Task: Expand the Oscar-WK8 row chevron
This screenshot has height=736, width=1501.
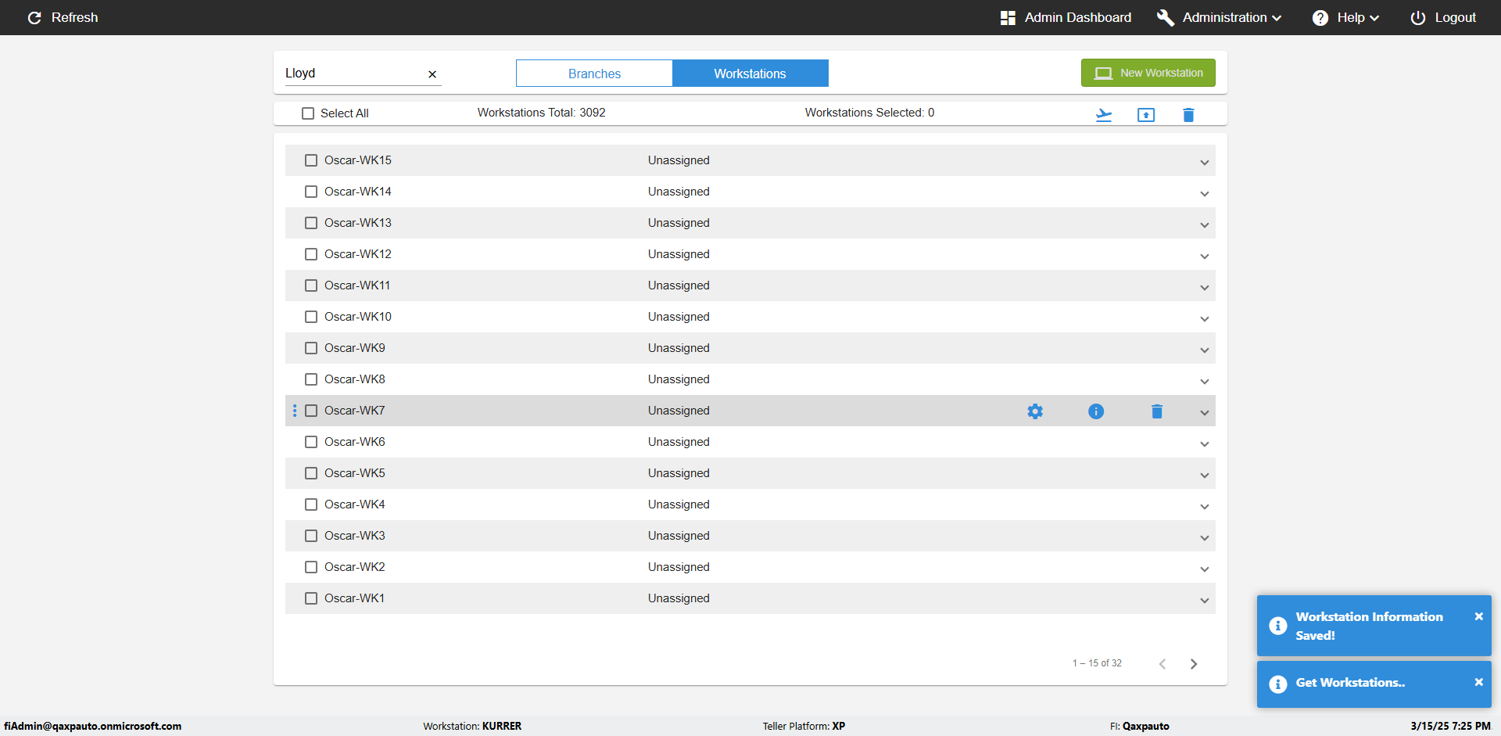Action: [x=1205, y=382]
